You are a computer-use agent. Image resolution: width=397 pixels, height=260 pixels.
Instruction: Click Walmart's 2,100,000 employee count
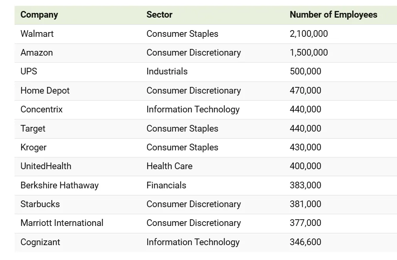pos(309,34)
